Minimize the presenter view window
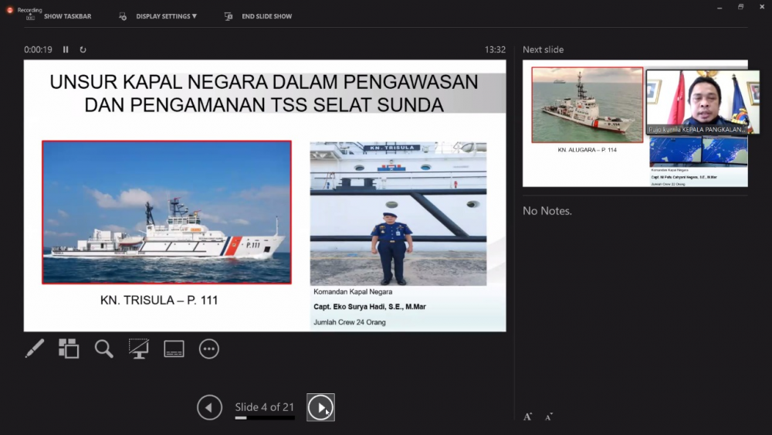 click(720, 8)
